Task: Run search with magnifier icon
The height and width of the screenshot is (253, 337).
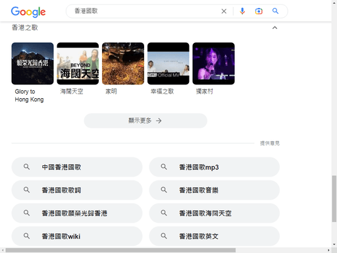Action: [275, 11]
